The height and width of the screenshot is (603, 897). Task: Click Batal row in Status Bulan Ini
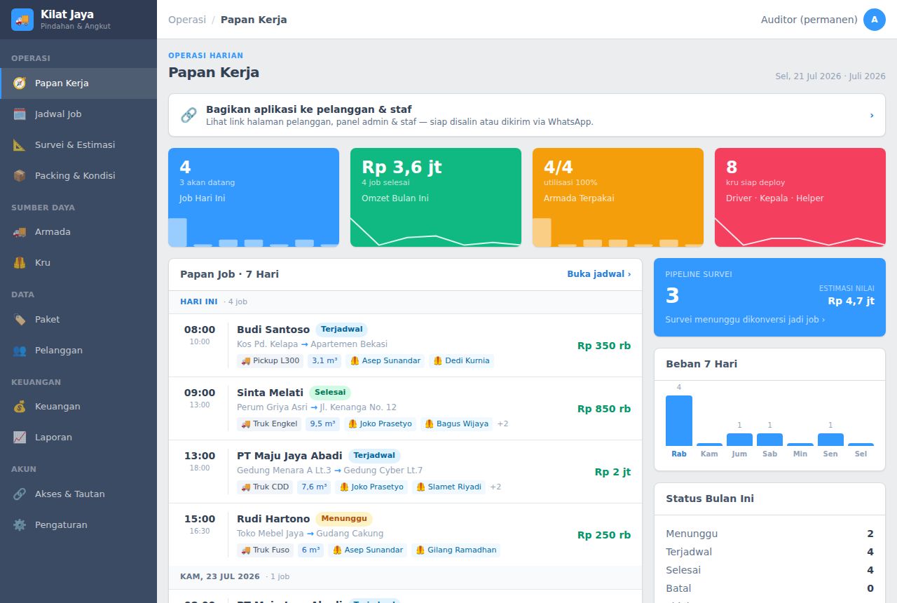click(769, 588)
